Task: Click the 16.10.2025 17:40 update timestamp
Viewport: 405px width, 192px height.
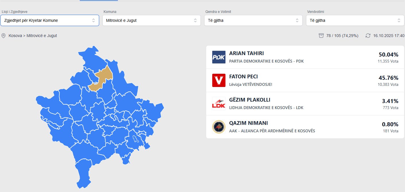Action: pos(389,36)
